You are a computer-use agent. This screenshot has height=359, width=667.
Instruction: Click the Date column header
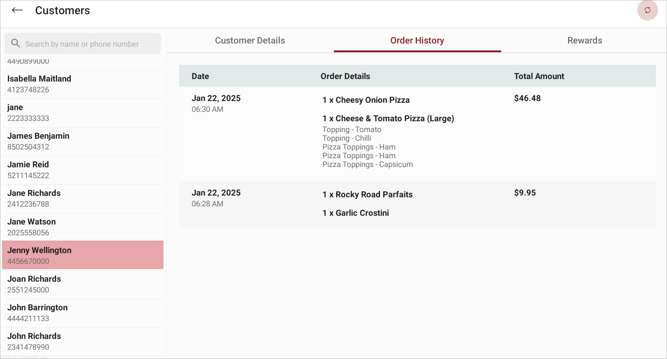click(200, 76)
